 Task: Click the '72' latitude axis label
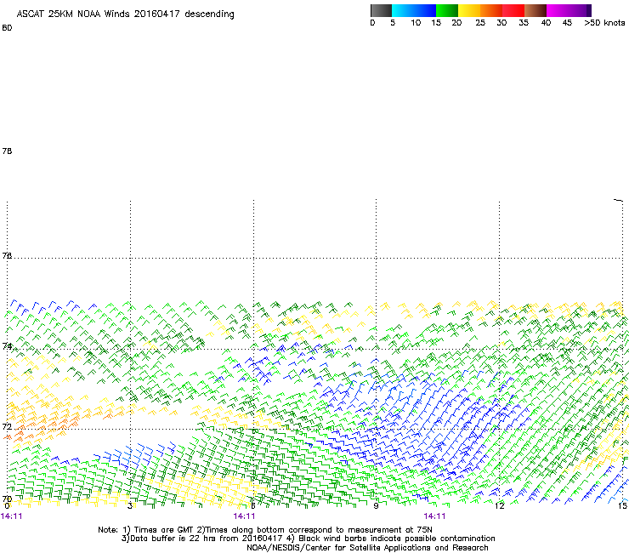7,426
